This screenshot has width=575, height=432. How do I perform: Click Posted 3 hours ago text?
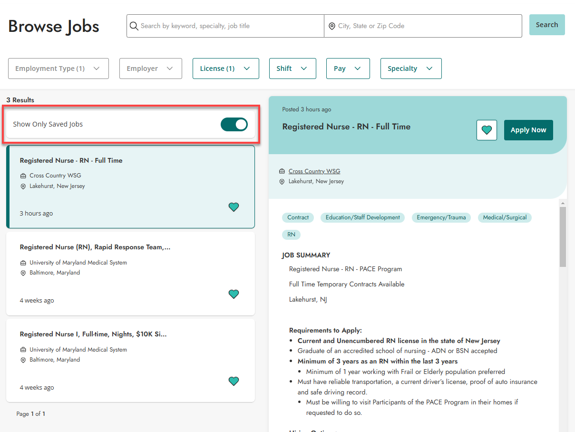point(307,109)
